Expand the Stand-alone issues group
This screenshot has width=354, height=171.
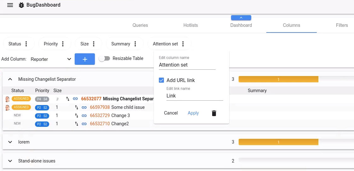10,161
